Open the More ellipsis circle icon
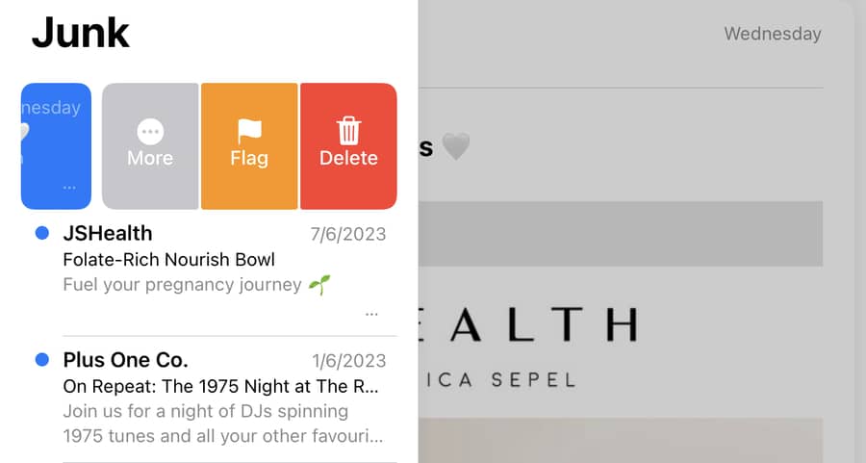The width and height of the screenshot is (866, 463). [150, 132]
